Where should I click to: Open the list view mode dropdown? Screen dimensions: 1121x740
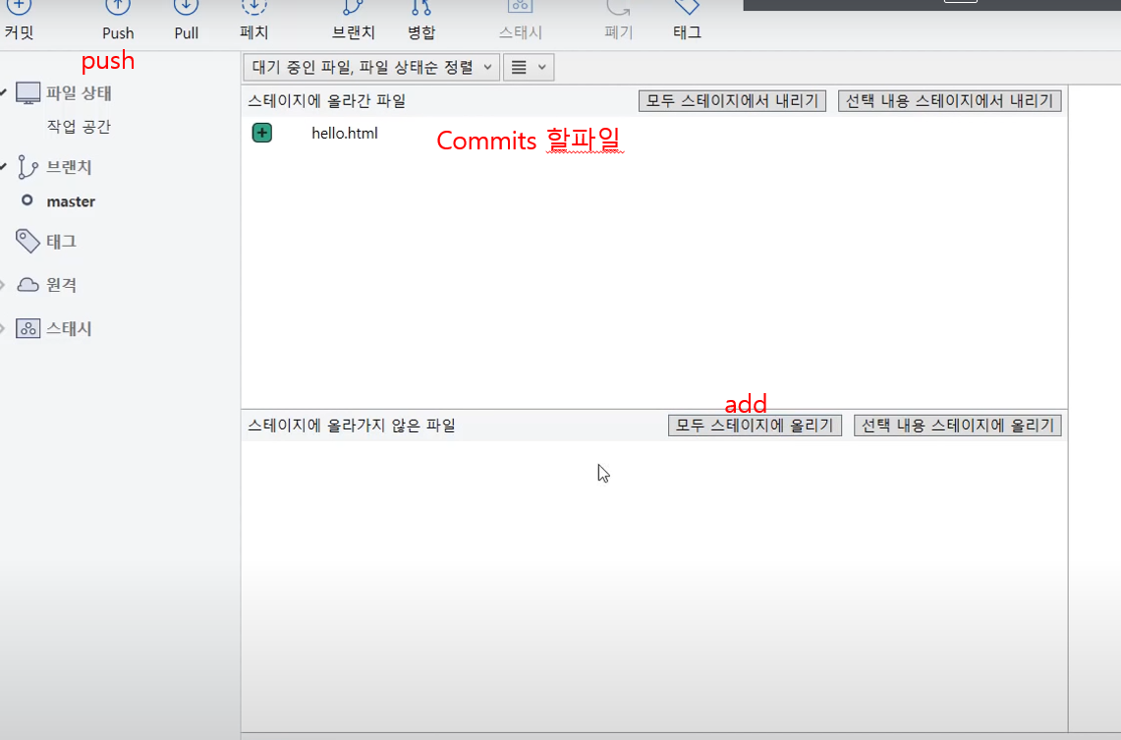[529, 67]
